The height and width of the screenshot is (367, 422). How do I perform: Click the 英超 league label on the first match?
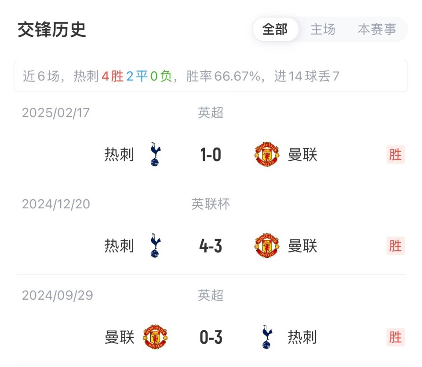pos(211,113)
